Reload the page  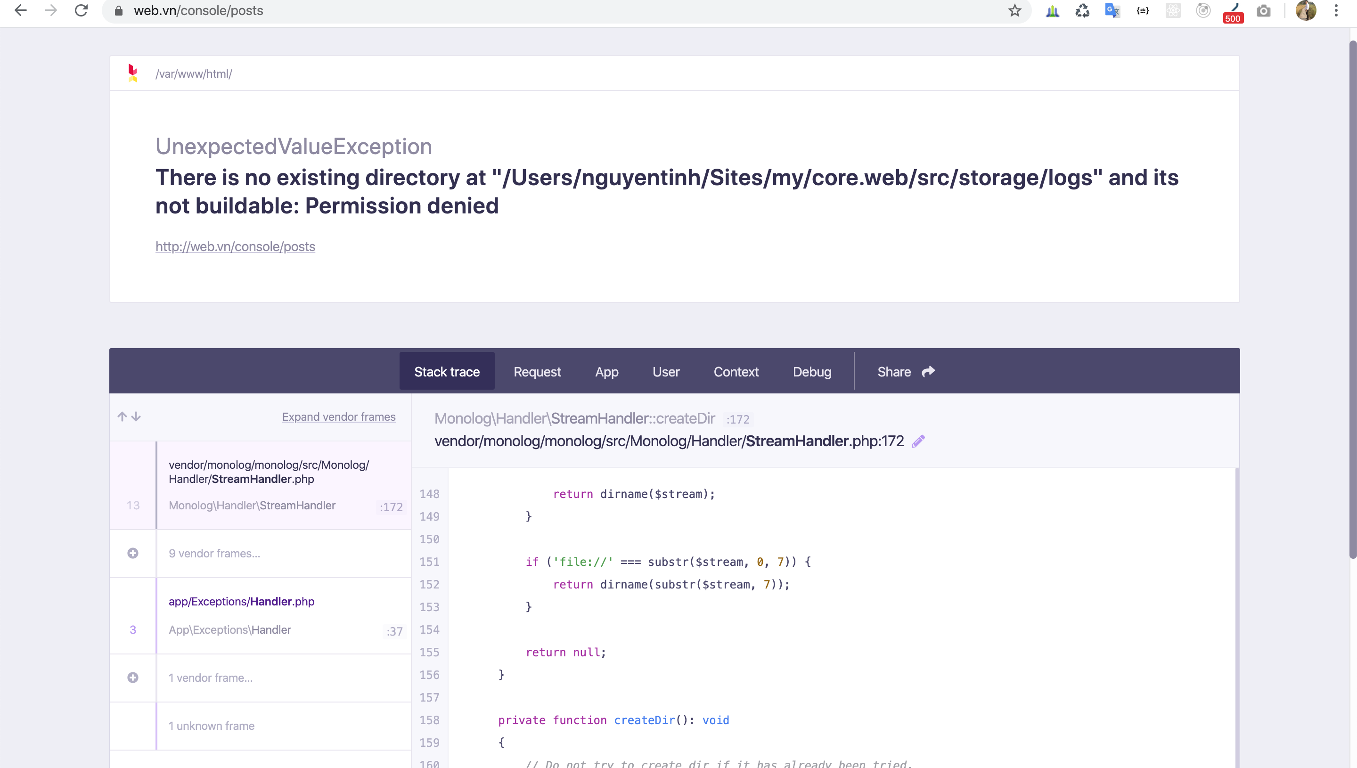[x=81, y=10]
